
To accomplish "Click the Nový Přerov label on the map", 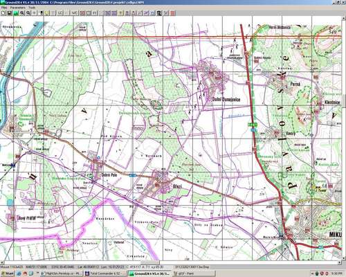I will (x=27, y=218).
